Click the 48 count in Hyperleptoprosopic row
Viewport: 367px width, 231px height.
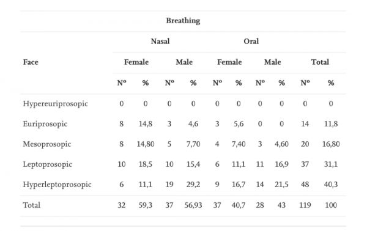point(305,185)
